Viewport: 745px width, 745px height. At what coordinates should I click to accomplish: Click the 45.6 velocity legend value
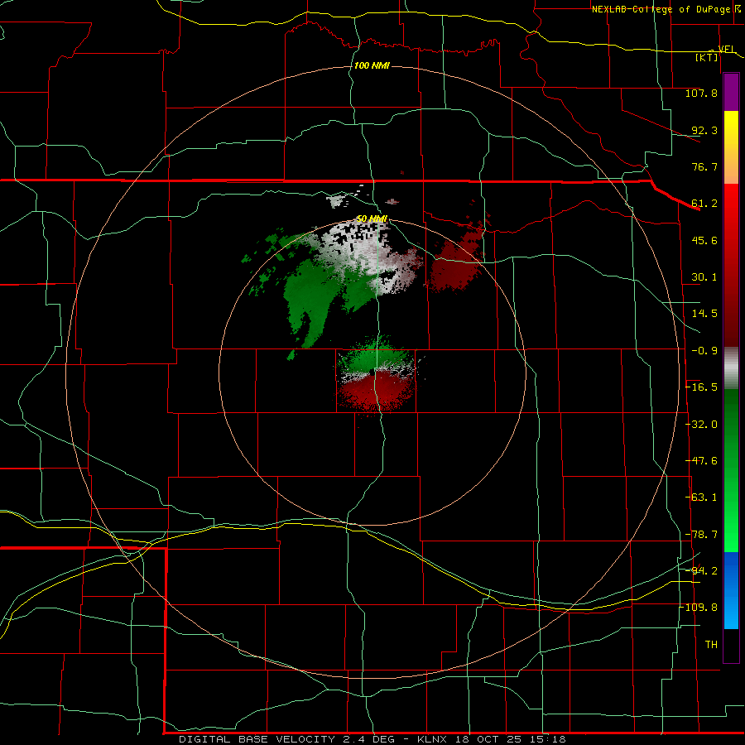(x=704, y=240)
